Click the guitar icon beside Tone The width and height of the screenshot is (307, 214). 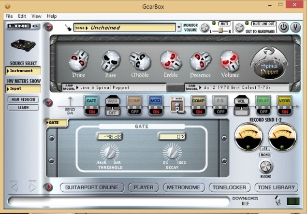[68, 28]
